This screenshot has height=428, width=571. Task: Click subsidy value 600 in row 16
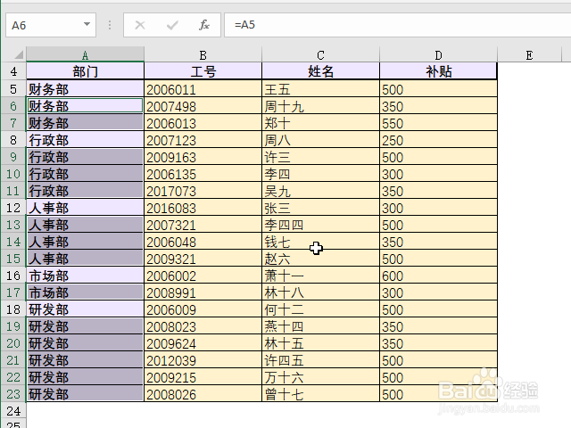393,276
